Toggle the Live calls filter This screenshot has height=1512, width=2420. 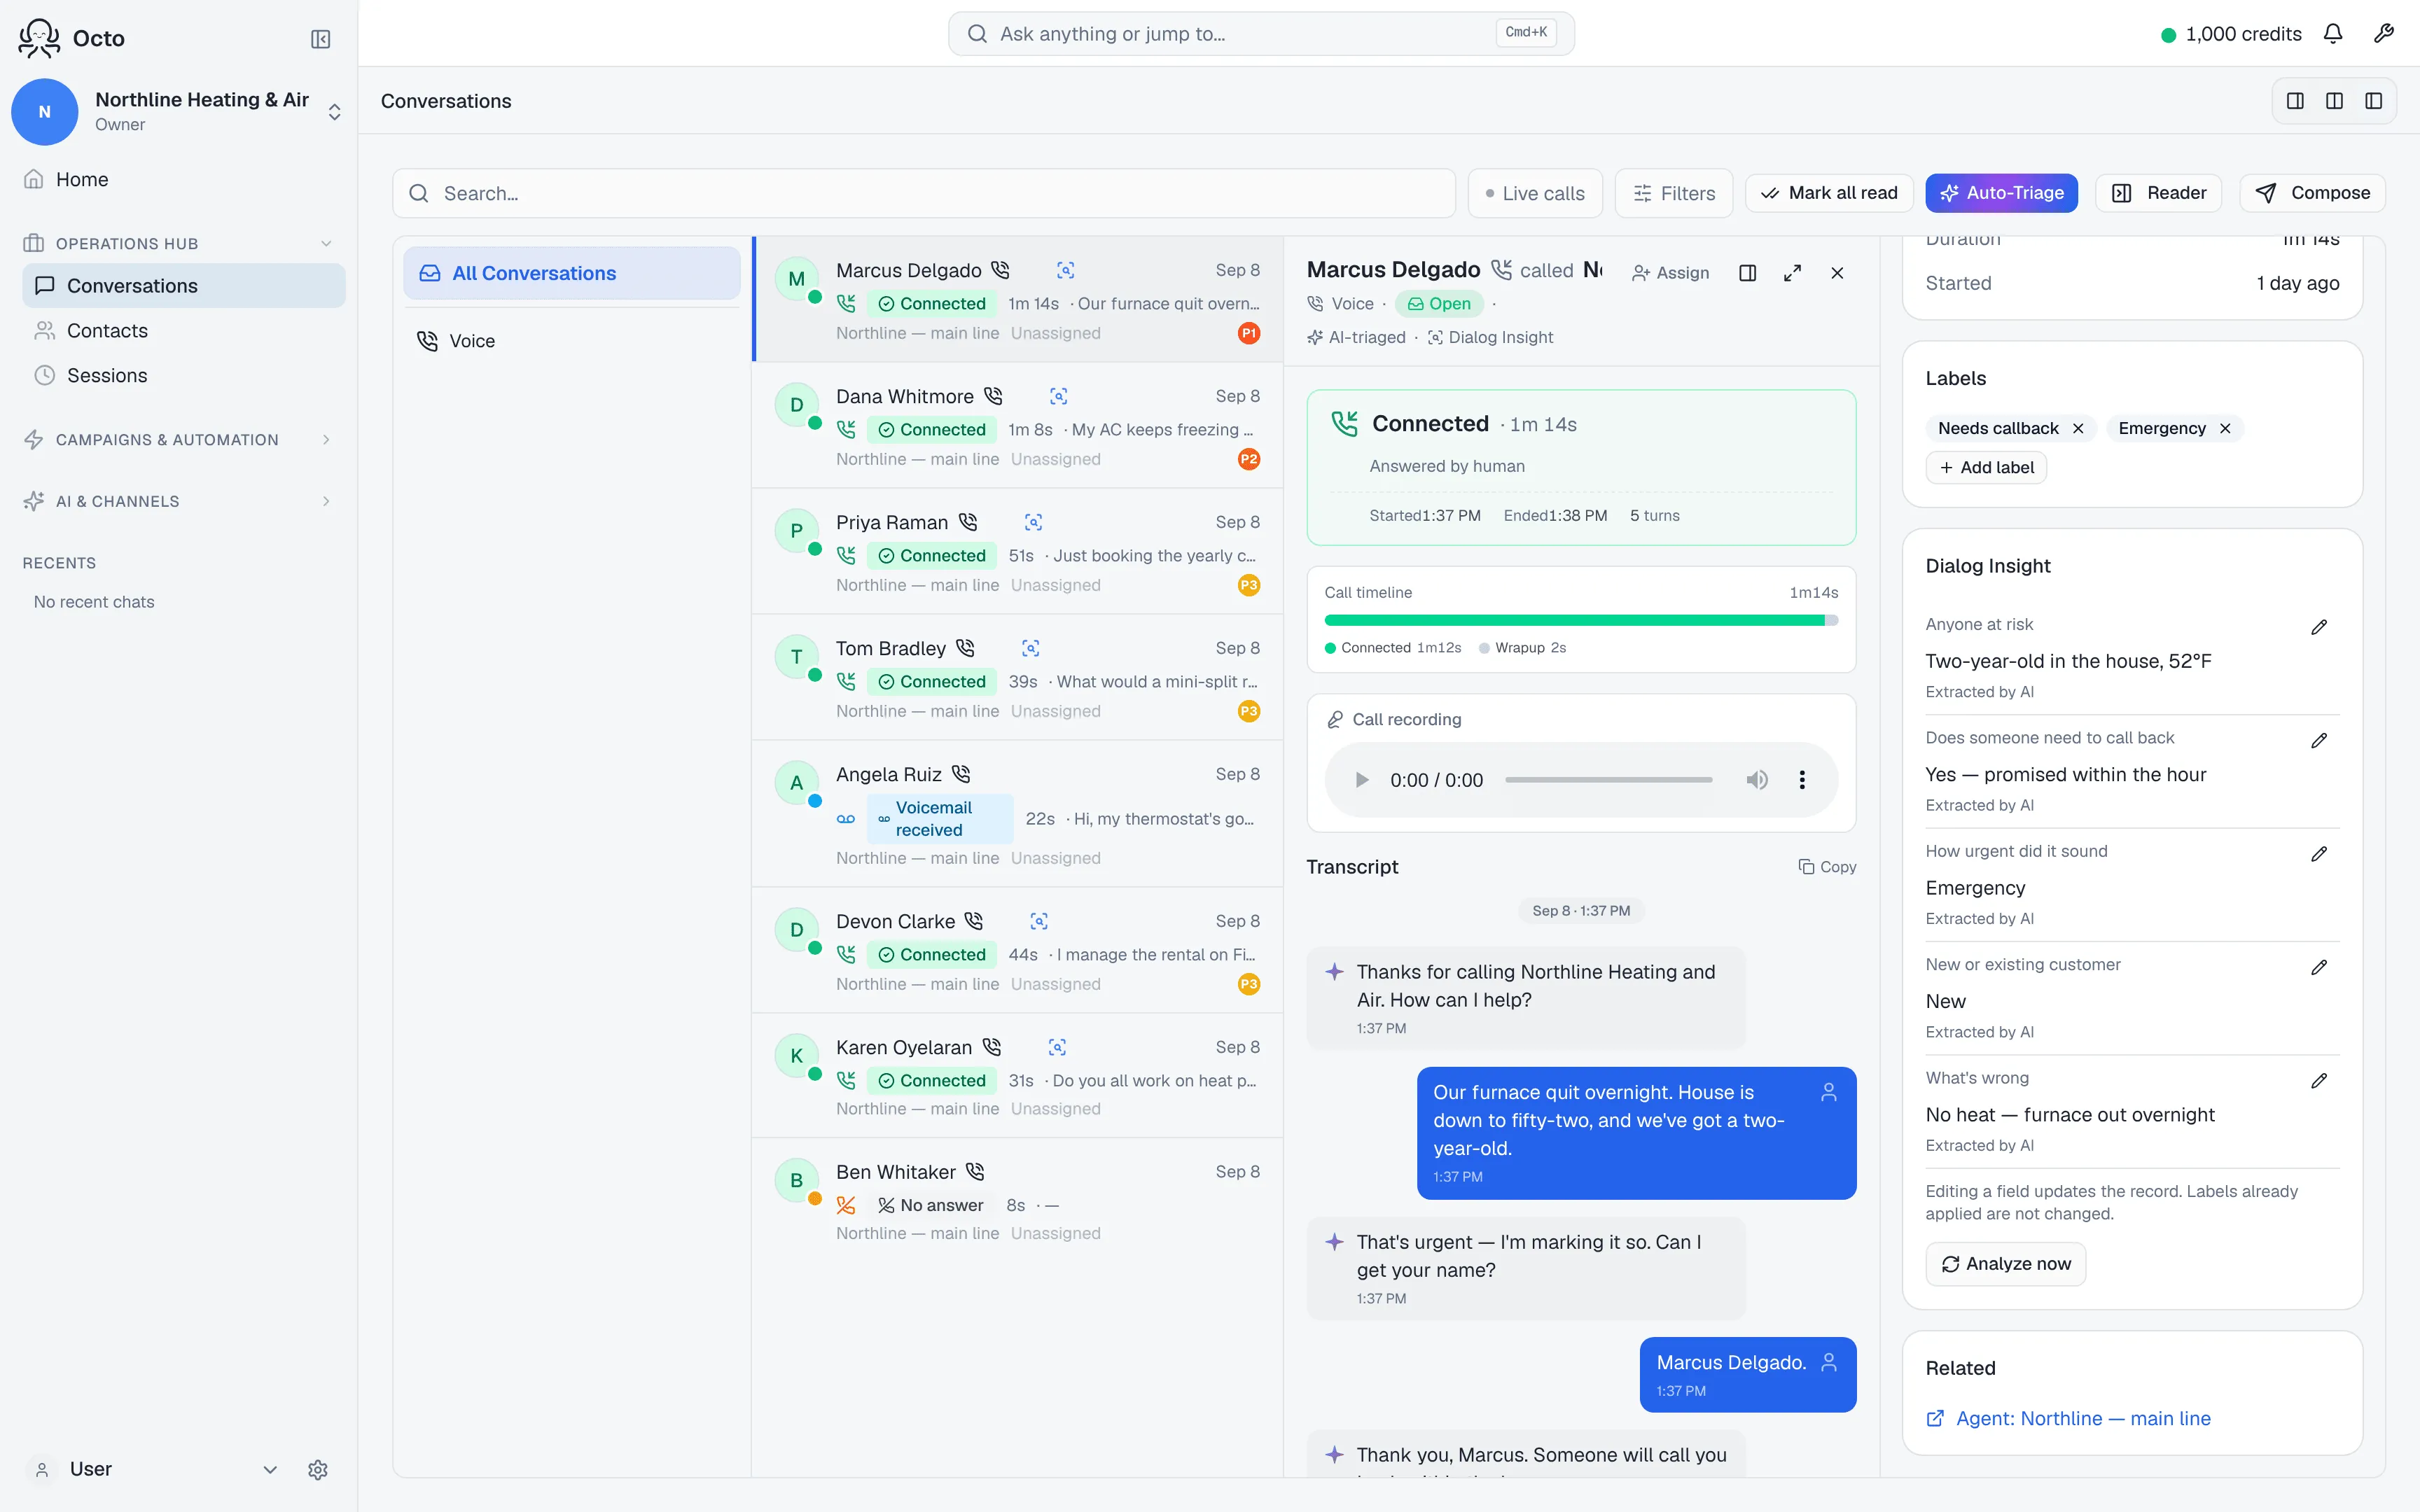(x=1535, y=193)
